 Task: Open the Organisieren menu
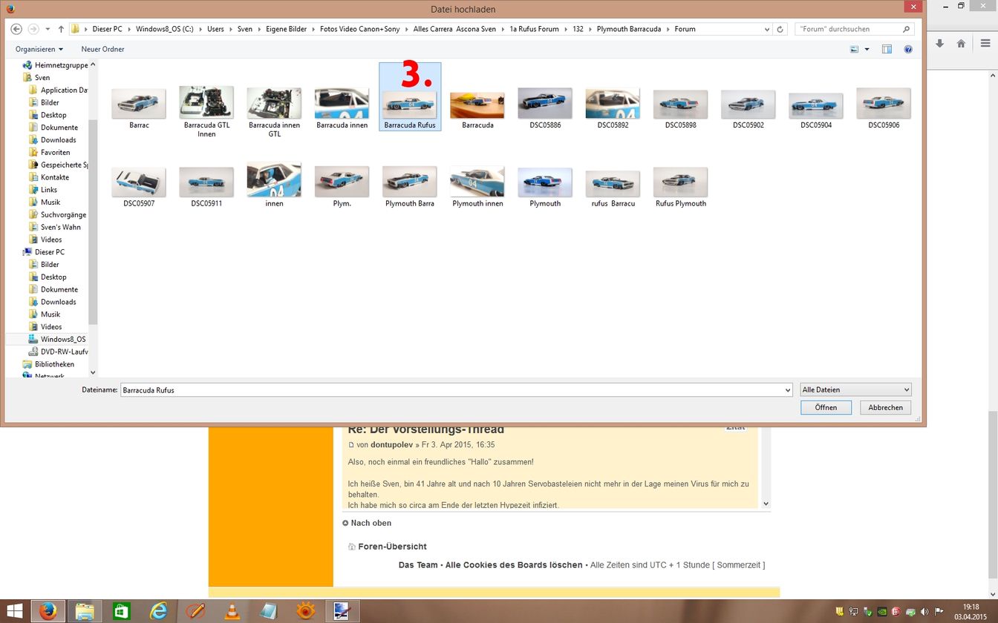point(39,49)
